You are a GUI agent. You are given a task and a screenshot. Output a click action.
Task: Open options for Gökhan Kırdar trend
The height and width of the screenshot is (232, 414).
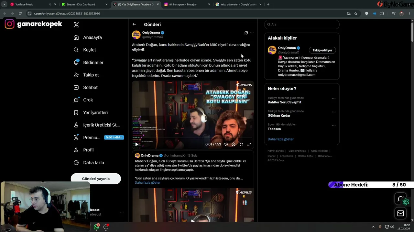334,112
